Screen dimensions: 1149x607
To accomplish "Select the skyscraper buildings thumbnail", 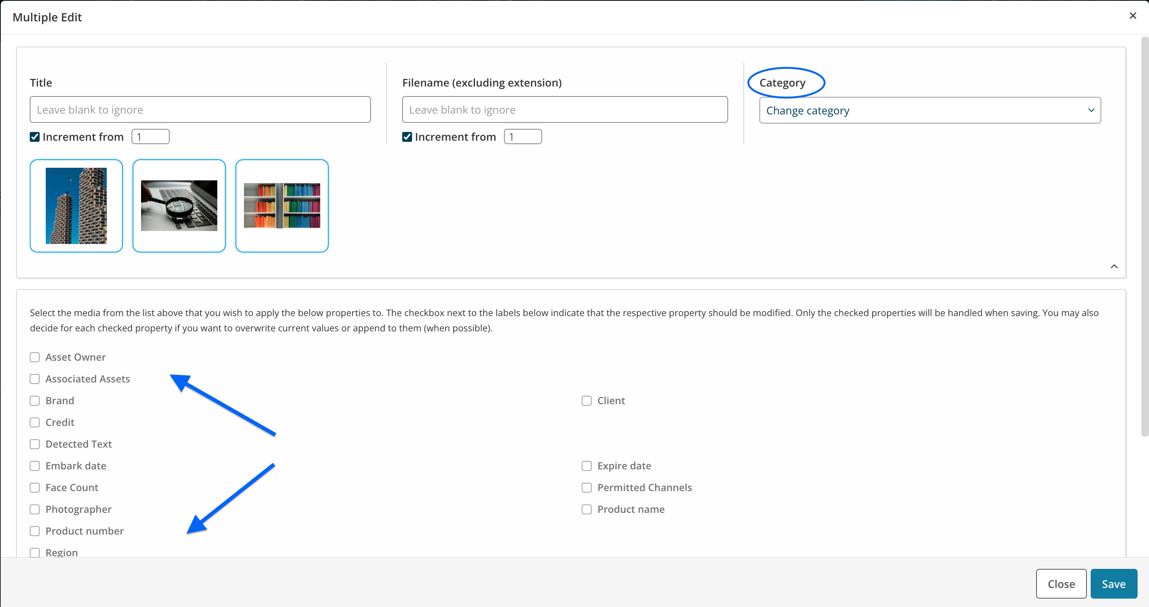I will pos(76,206).
